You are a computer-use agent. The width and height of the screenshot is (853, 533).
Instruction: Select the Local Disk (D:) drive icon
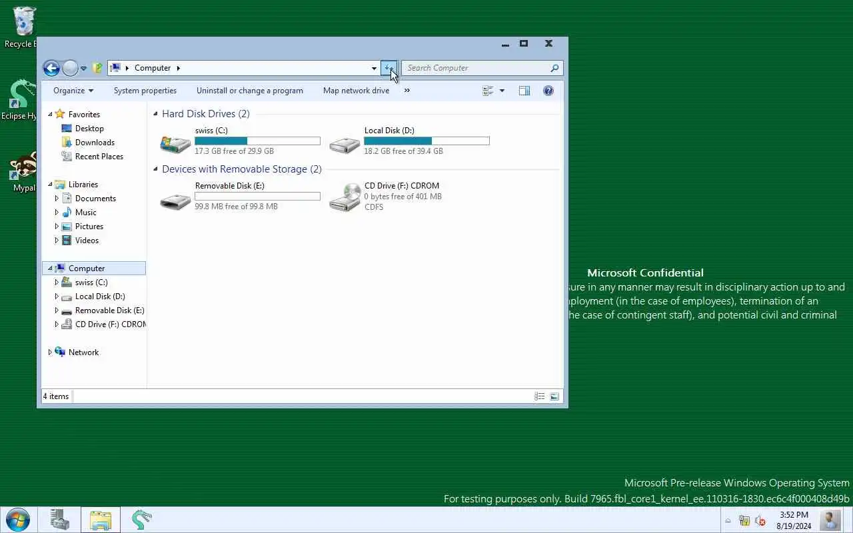click(x=345, y=143)
